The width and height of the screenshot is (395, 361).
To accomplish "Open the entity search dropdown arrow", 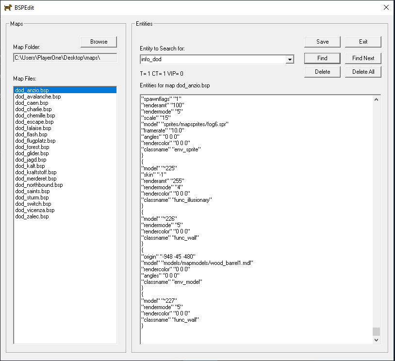I will (290, 60).
